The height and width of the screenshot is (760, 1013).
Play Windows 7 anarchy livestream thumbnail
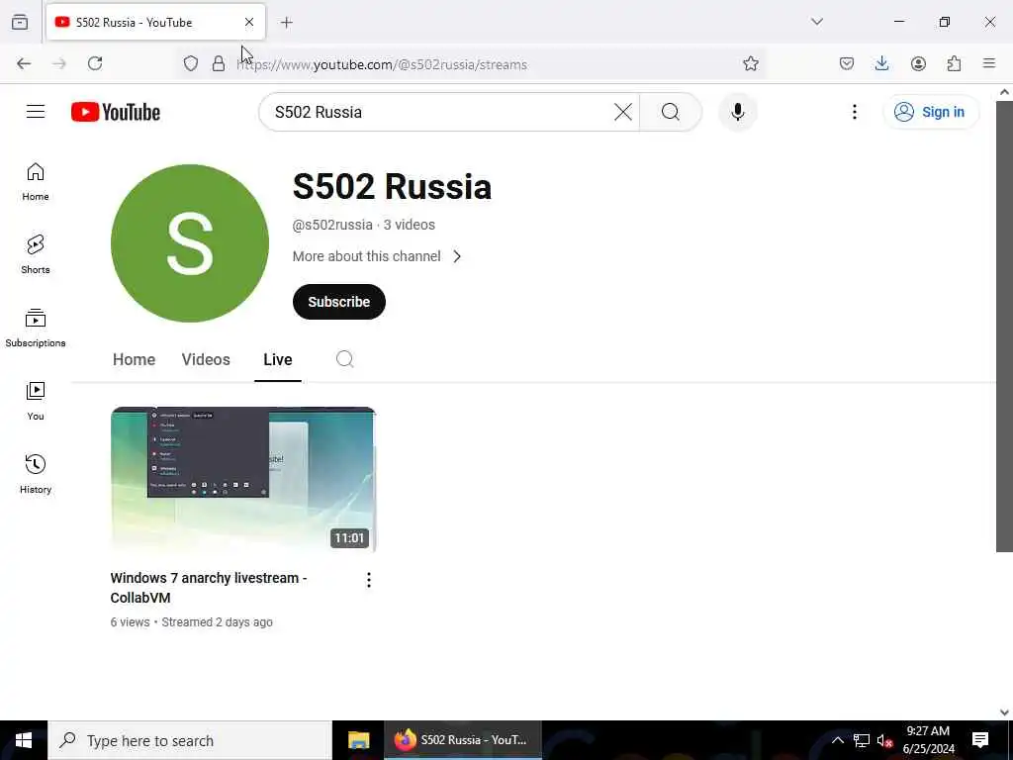243,480
